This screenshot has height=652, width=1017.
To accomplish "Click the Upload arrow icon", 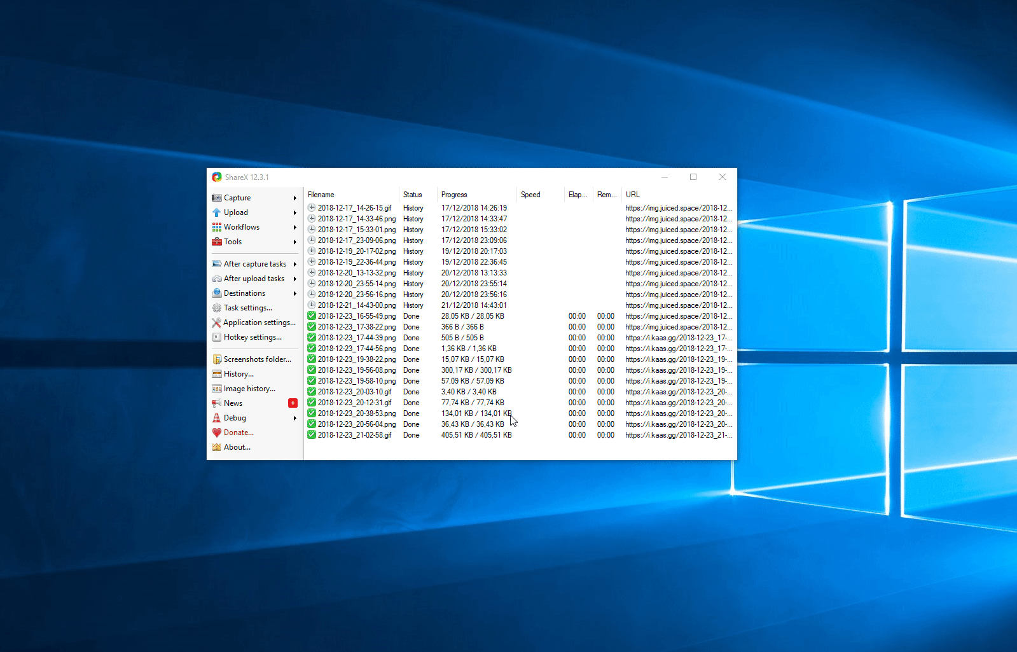I will (x=217, y=212).
